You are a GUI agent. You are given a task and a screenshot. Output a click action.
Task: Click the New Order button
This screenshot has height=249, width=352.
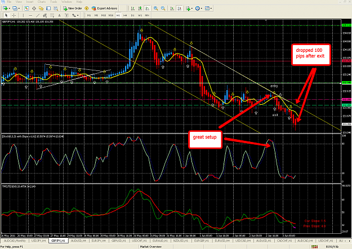(x=73, y=8)
